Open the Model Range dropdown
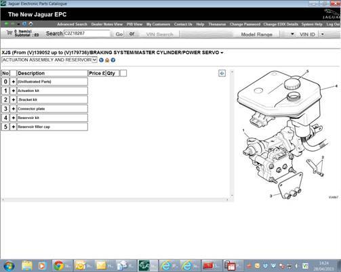This screenshot has height=272, width=341. tap(292, 34)
